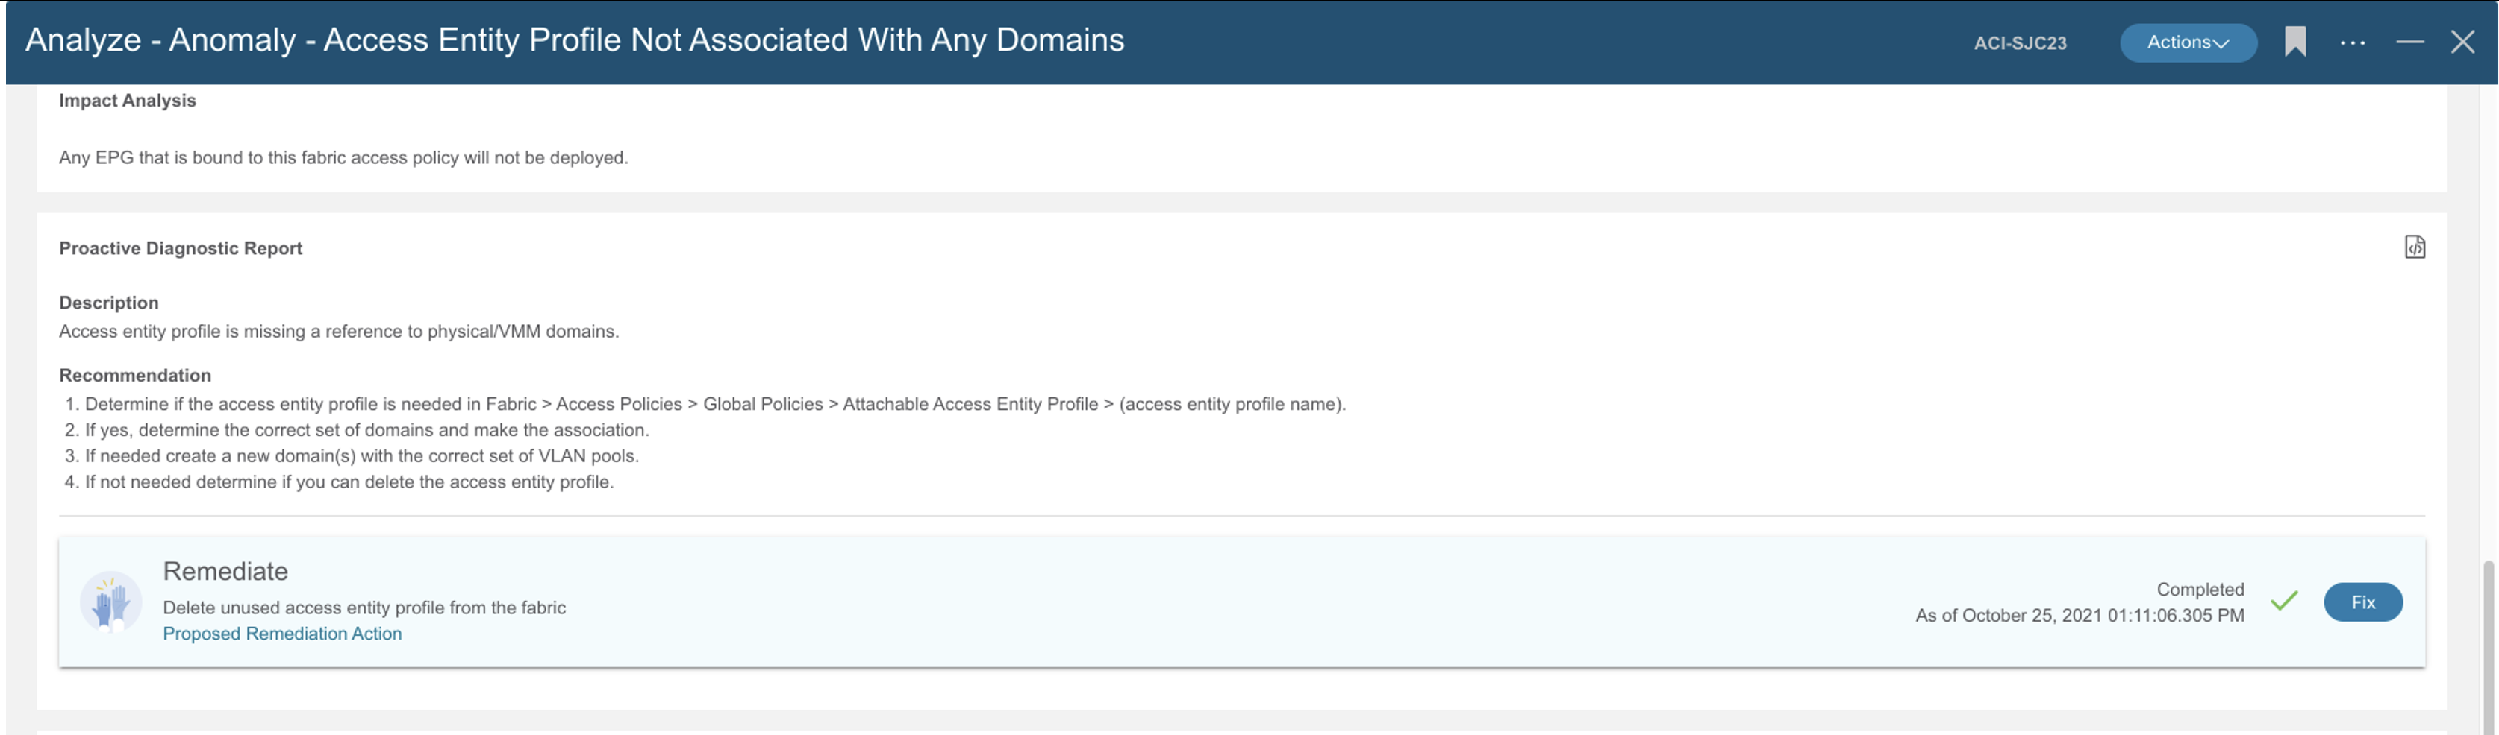The height and width of the screenshot is (735, 2499).
Task: Click the Completed status text
Action: pyautogui.click(x=2199, y=589)
